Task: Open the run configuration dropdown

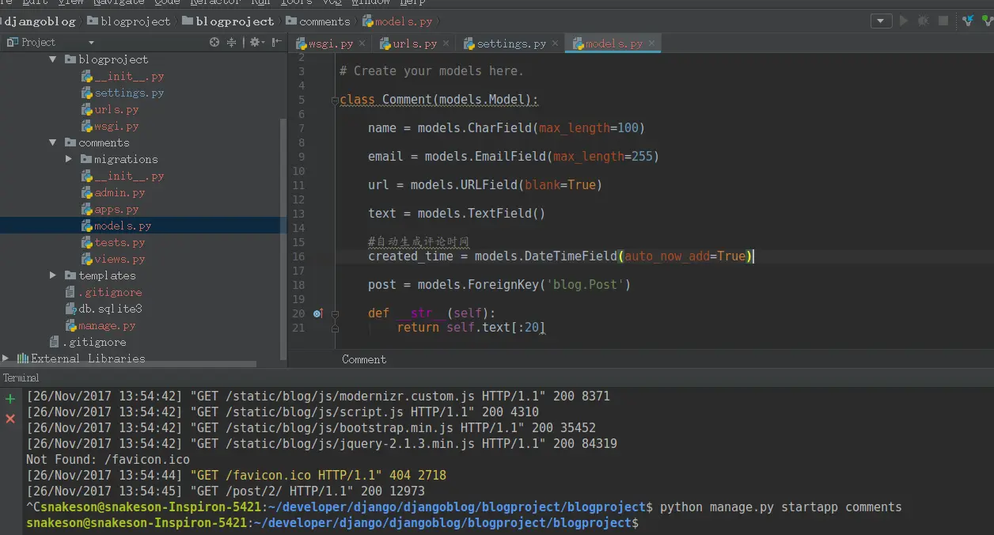Action: [x=881, y=21]
